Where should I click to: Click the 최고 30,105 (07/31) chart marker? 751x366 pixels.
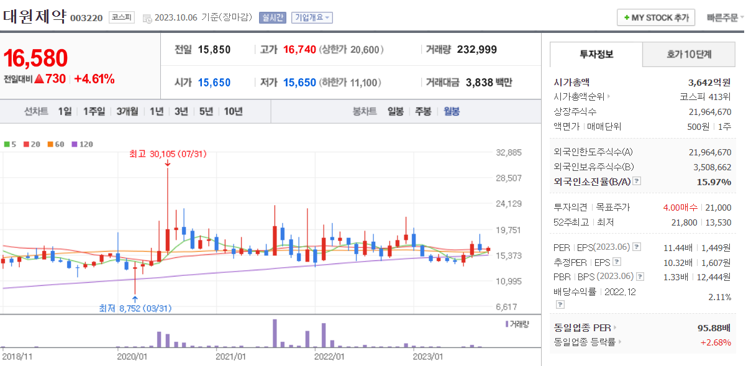(x=168, y=153)
